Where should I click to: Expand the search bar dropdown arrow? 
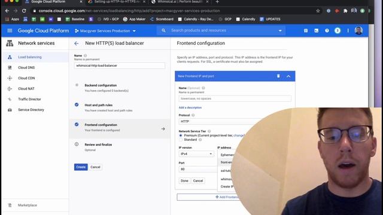280,30
